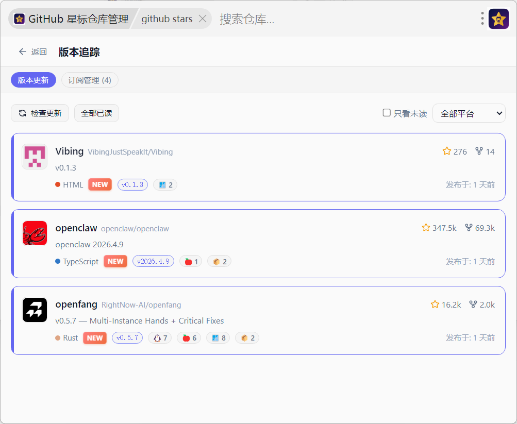Click openfang's star icon showing 16.2k
The width and height of the screenshot is (517, 424).
point(435,304)
